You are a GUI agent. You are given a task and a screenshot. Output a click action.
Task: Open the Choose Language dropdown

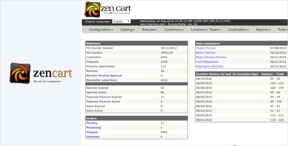(121, 22)
